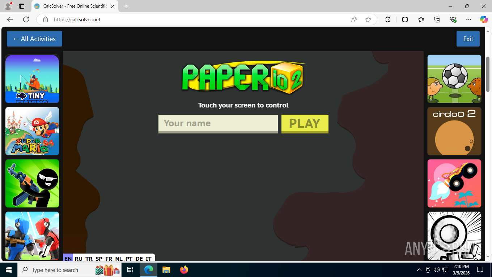Screen dimensions: 492x277
Task: Focus the Your name input field
Action: [x=218, y=124]
